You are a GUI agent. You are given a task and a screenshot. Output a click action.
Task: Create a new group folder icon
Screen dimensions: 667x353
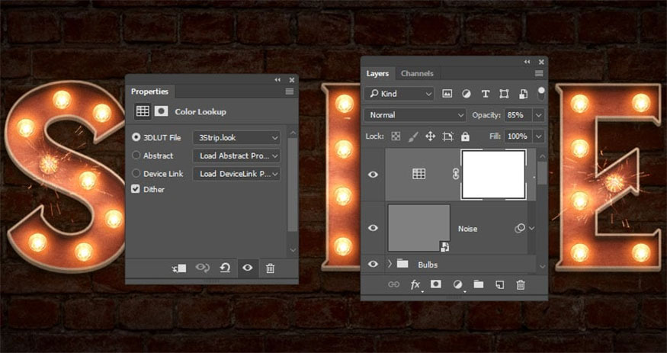tap(478, 284)
